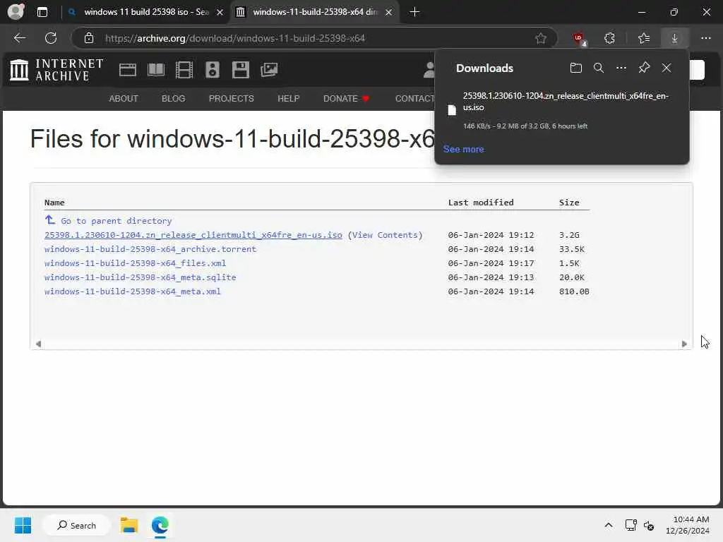Open downloads folder from Downloads panel

576,68
